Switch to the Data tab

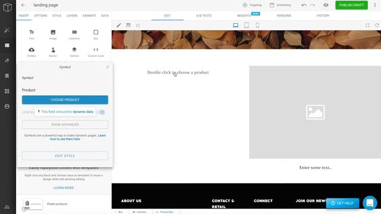point(105,15)
